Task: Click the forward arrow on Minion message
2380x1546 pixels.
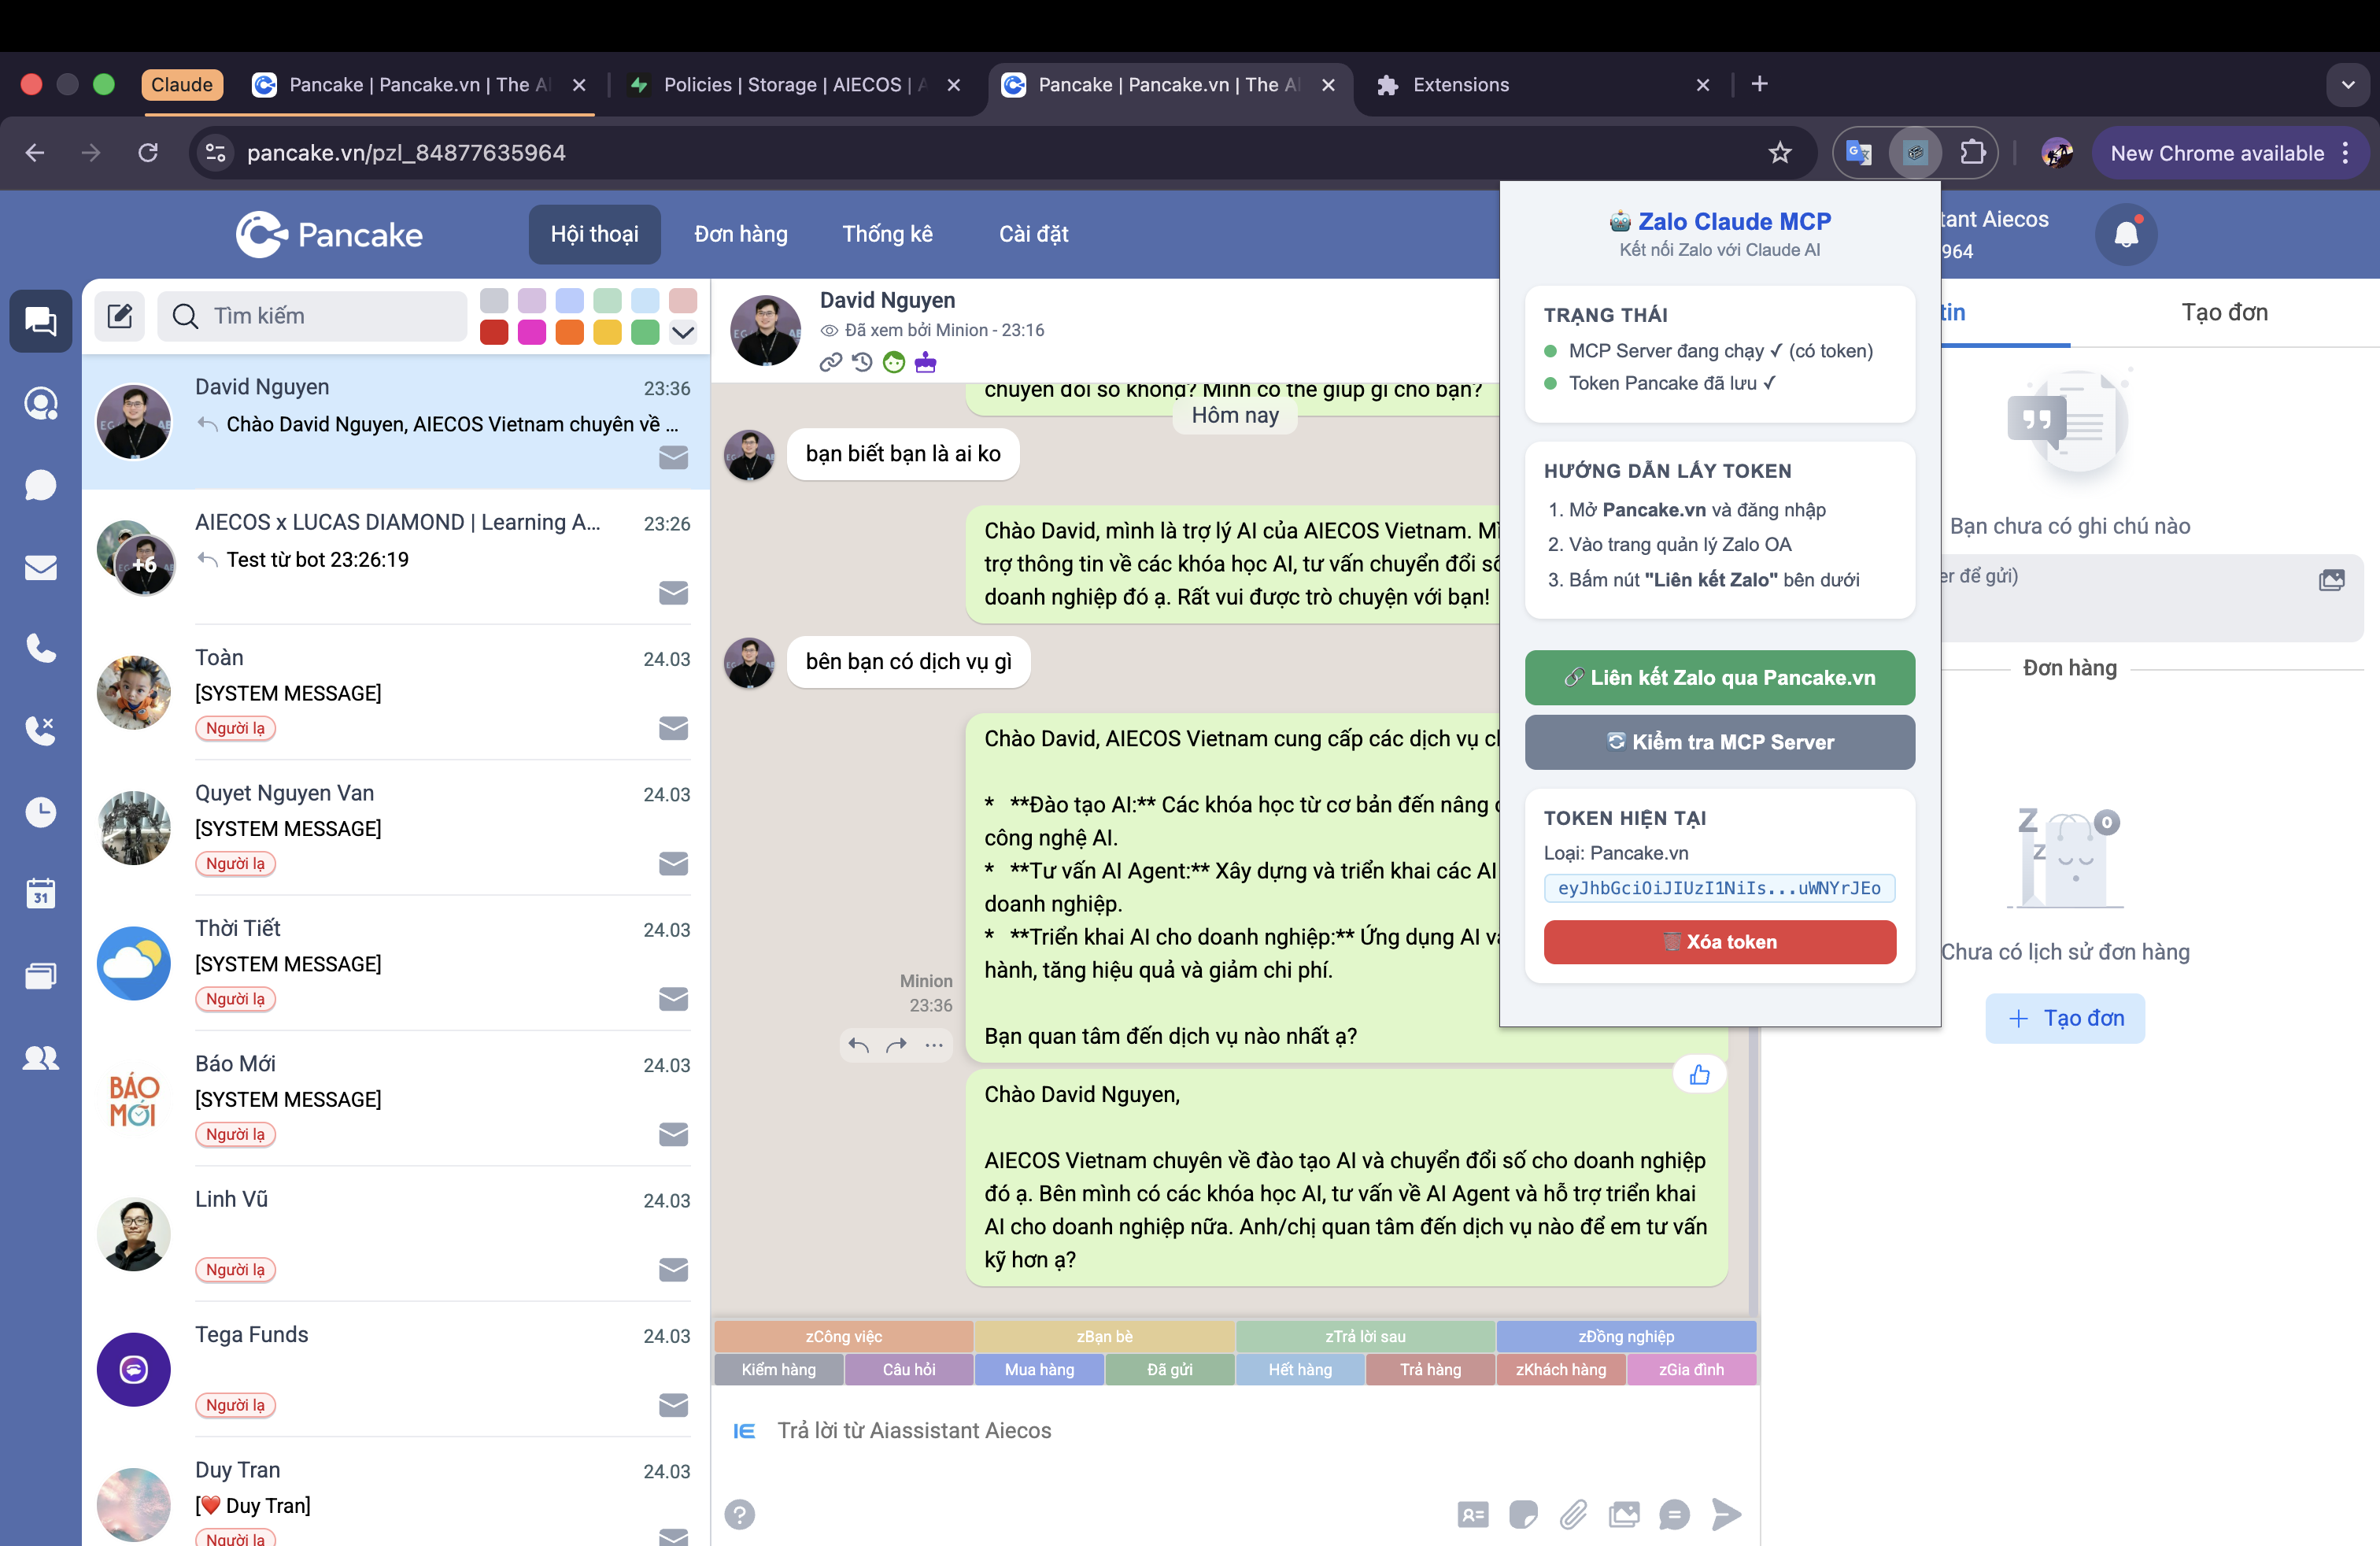Action: tap(896, 1045)
